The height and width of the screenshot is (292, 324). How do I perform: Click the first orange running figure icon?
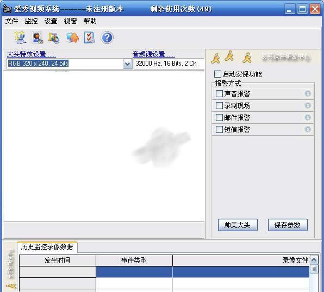point(216,59)
